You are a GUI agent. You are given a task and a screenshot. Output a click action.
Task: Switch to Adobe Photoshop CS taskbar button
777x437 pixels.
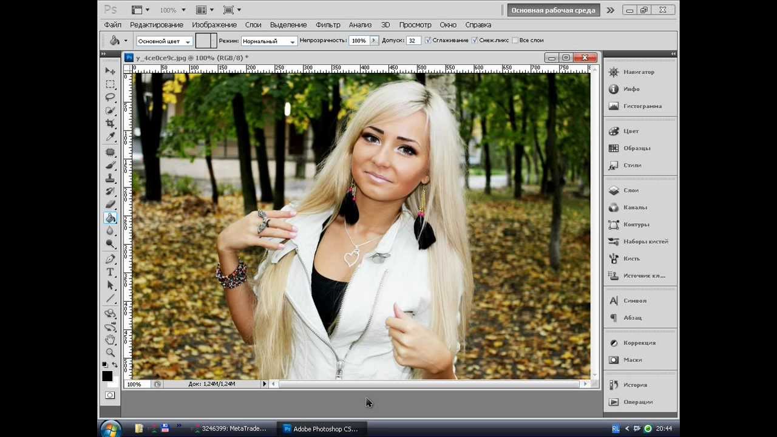coord(321,429)
